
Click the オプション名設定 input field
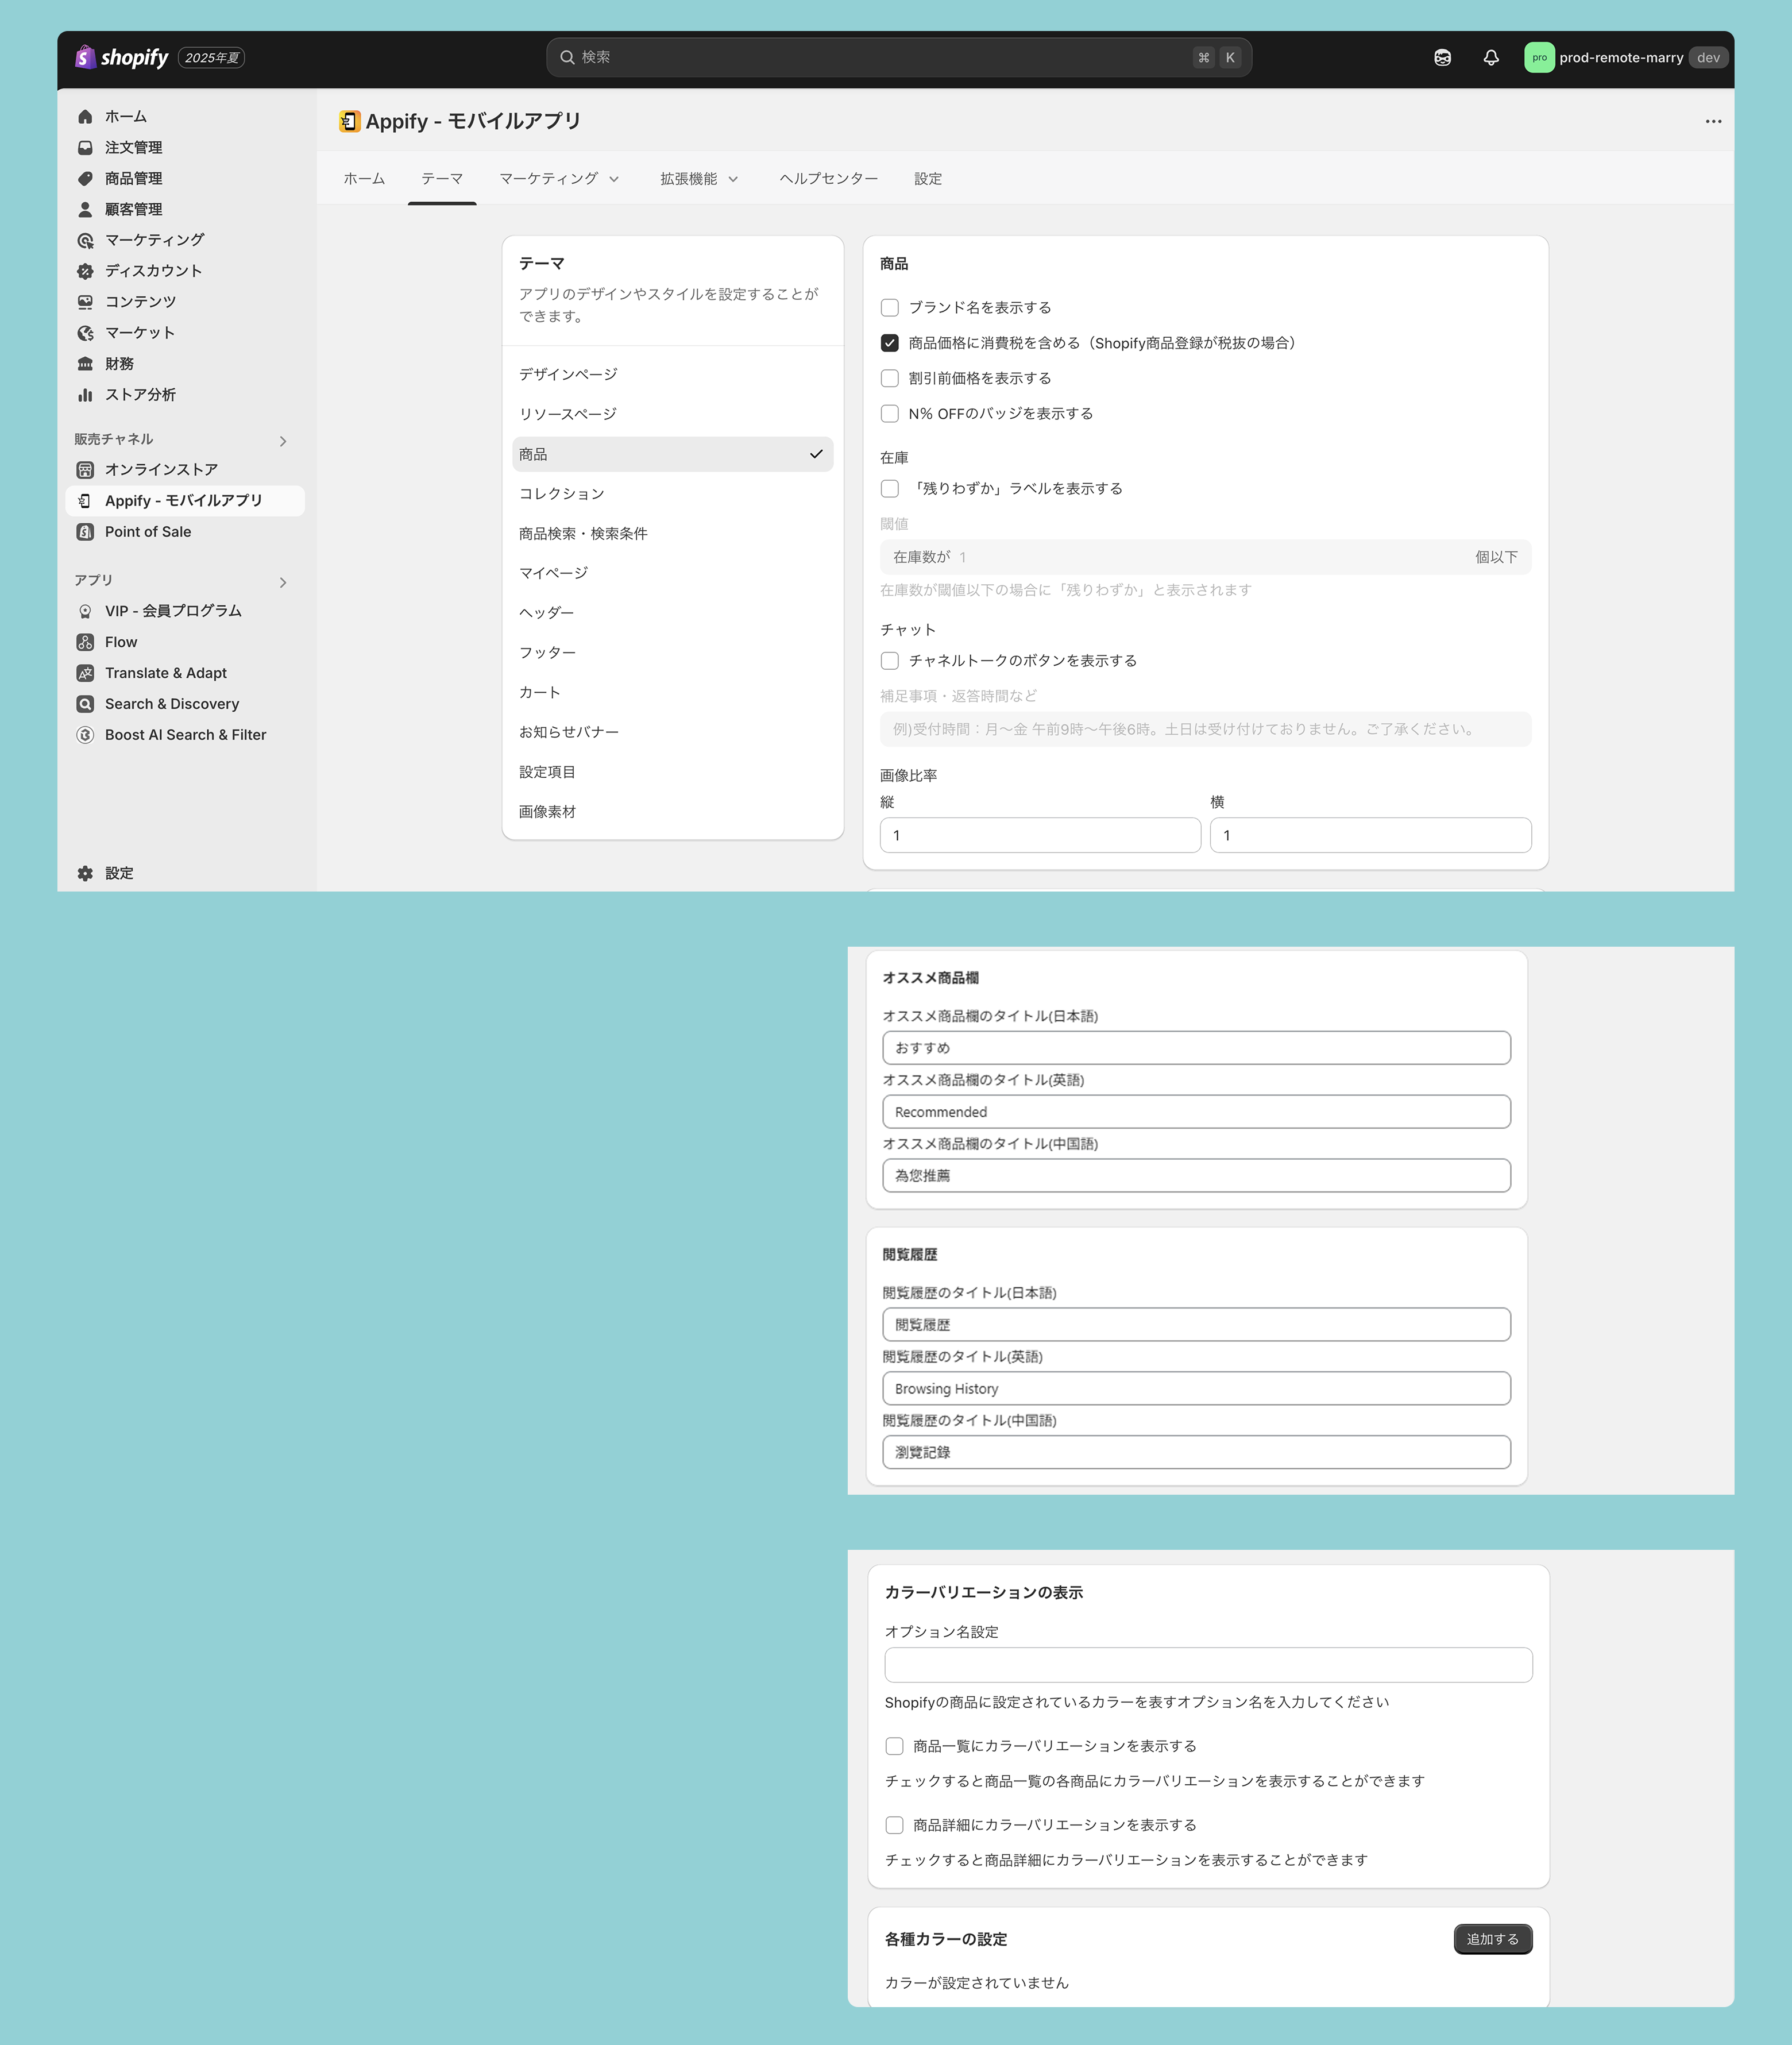1207,1665
